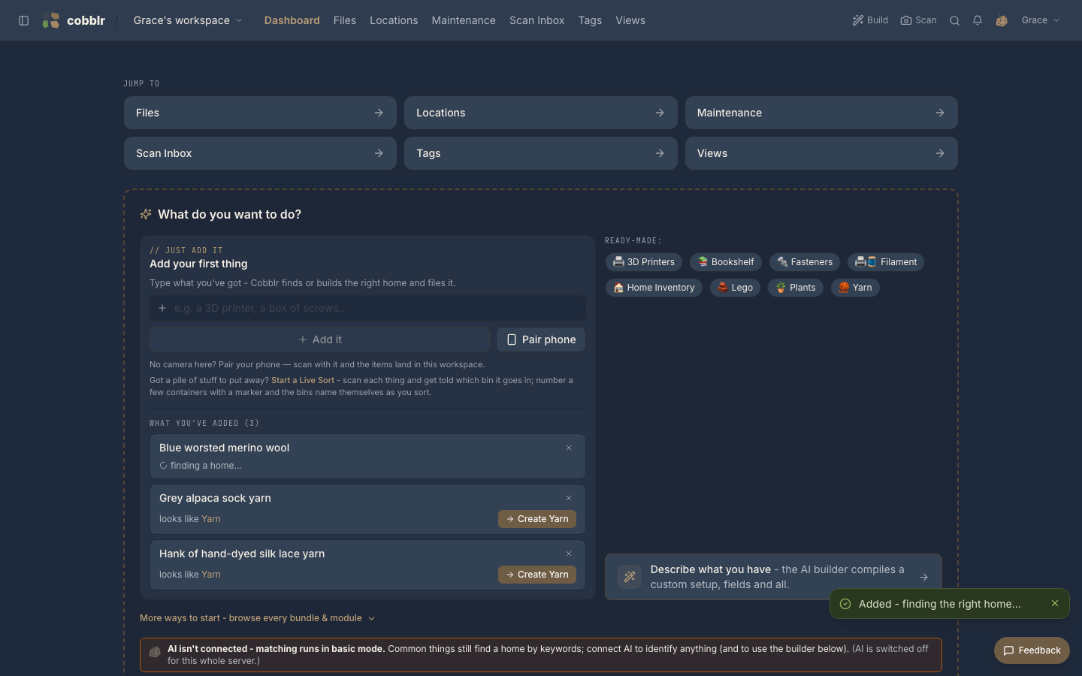Jump to the Maintenance card
The image size is (1082, 676).
click(821, 113)
